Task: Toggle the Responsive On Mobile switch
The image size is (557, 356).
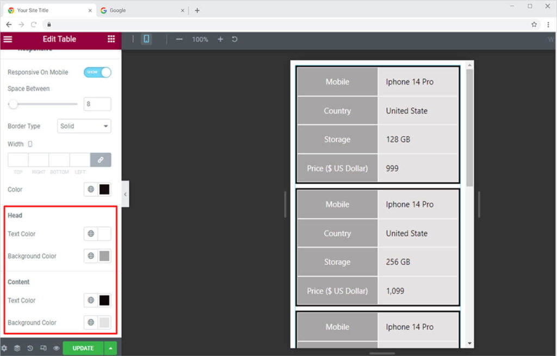Action: click(97, 72)
